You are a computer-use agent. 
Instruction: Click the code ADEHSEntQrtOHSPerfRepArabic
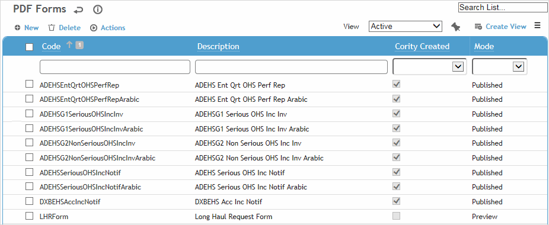pos(90,99)
